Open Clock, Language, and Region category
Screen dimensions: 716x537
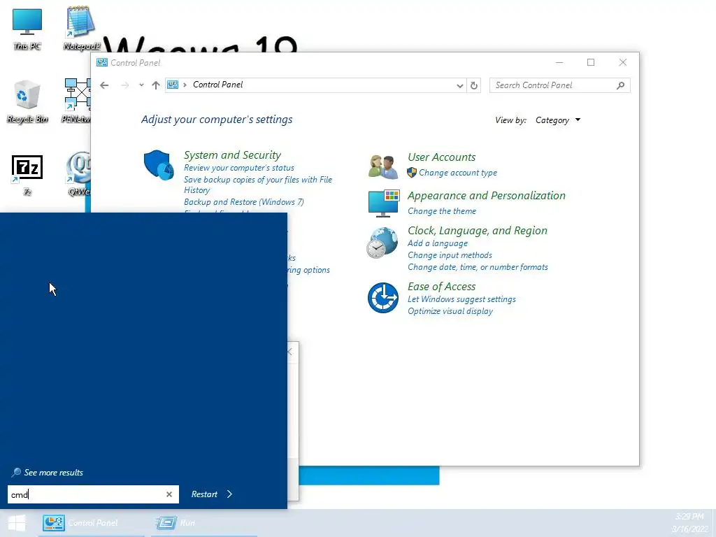(477, 231)
